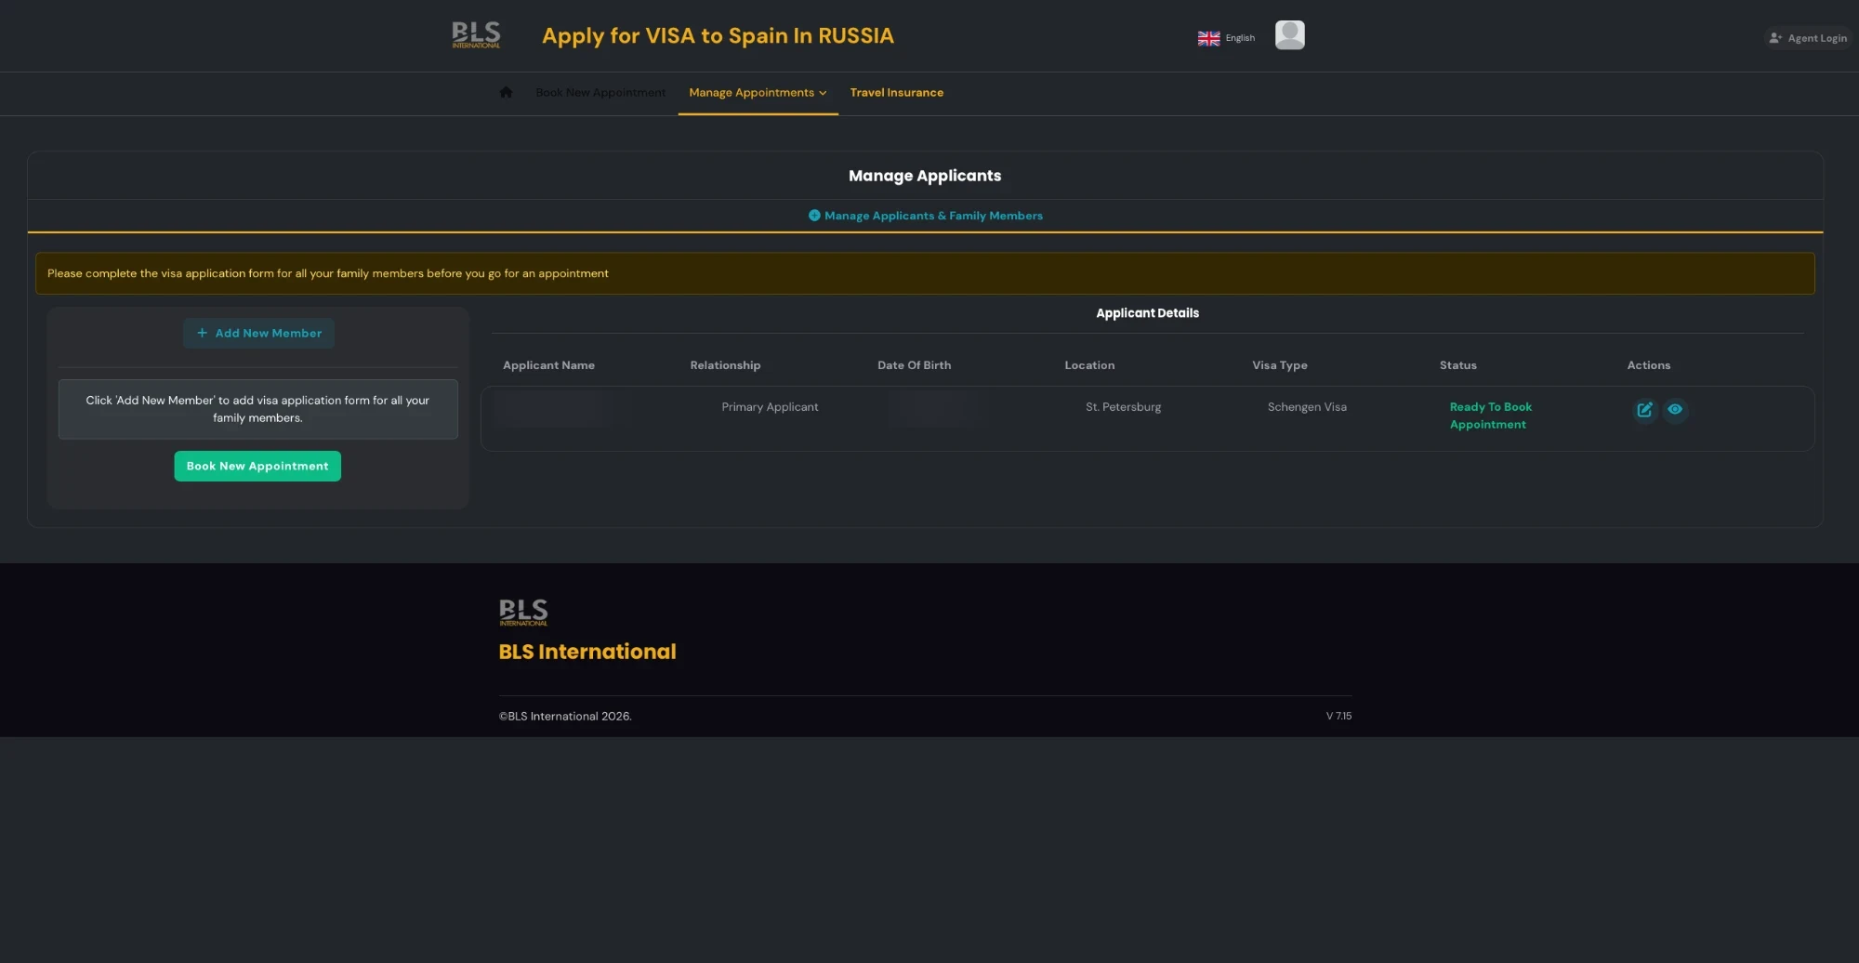Click the green Book New Appointment button
Viewport: 1859px width, 963px height.
(x=257, y=466)
